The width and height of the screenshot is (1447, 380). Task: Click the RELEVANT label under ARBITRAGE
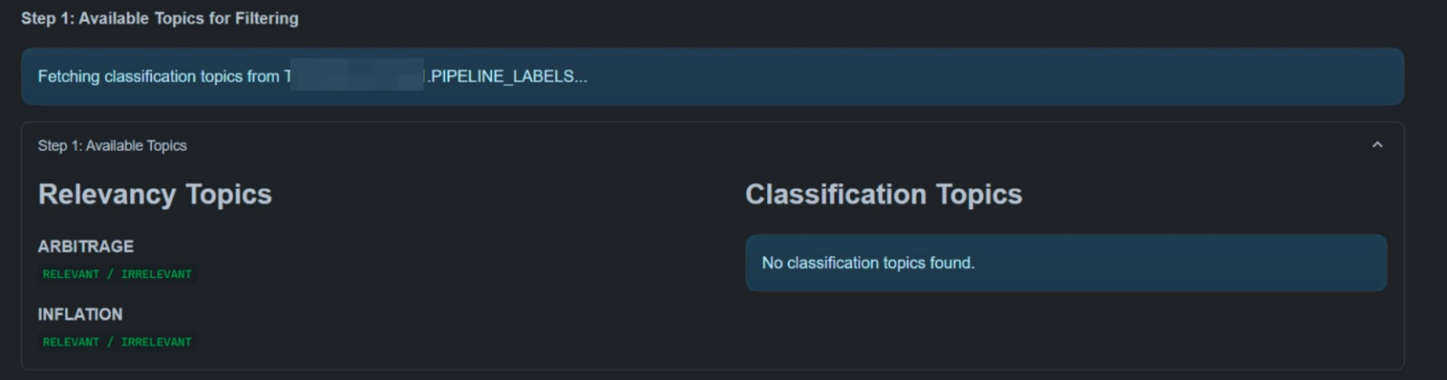(x=71, y=274)
